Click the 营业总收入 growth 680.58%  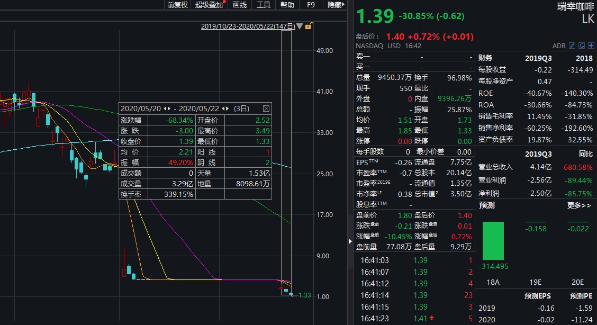point(578,167)
